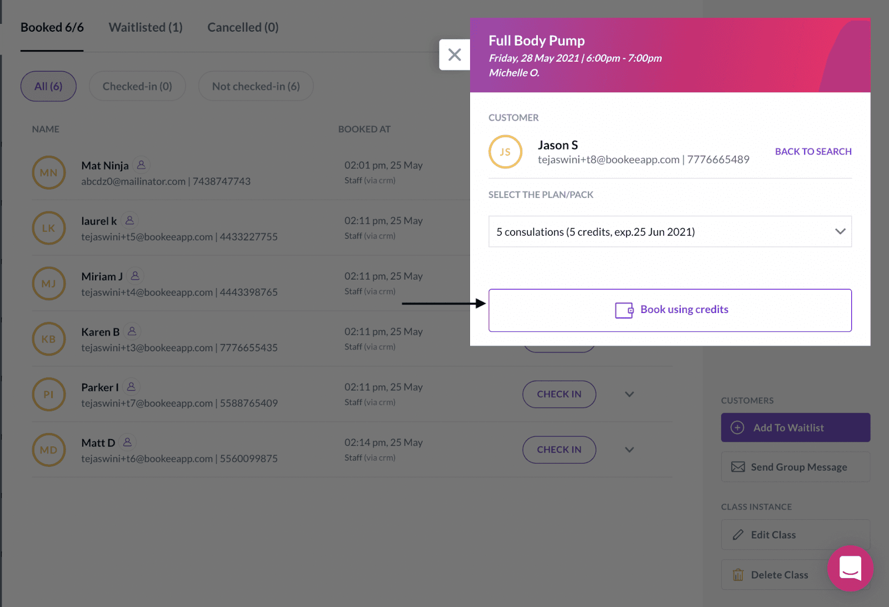Open the chat support bubble

pos(850,568)
